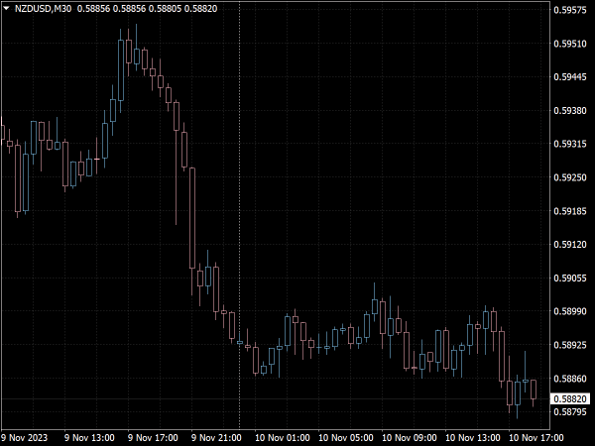Click the 9 Nov 21:00 time label
This screenshot has height=446, width=595.
pos(216,438)
